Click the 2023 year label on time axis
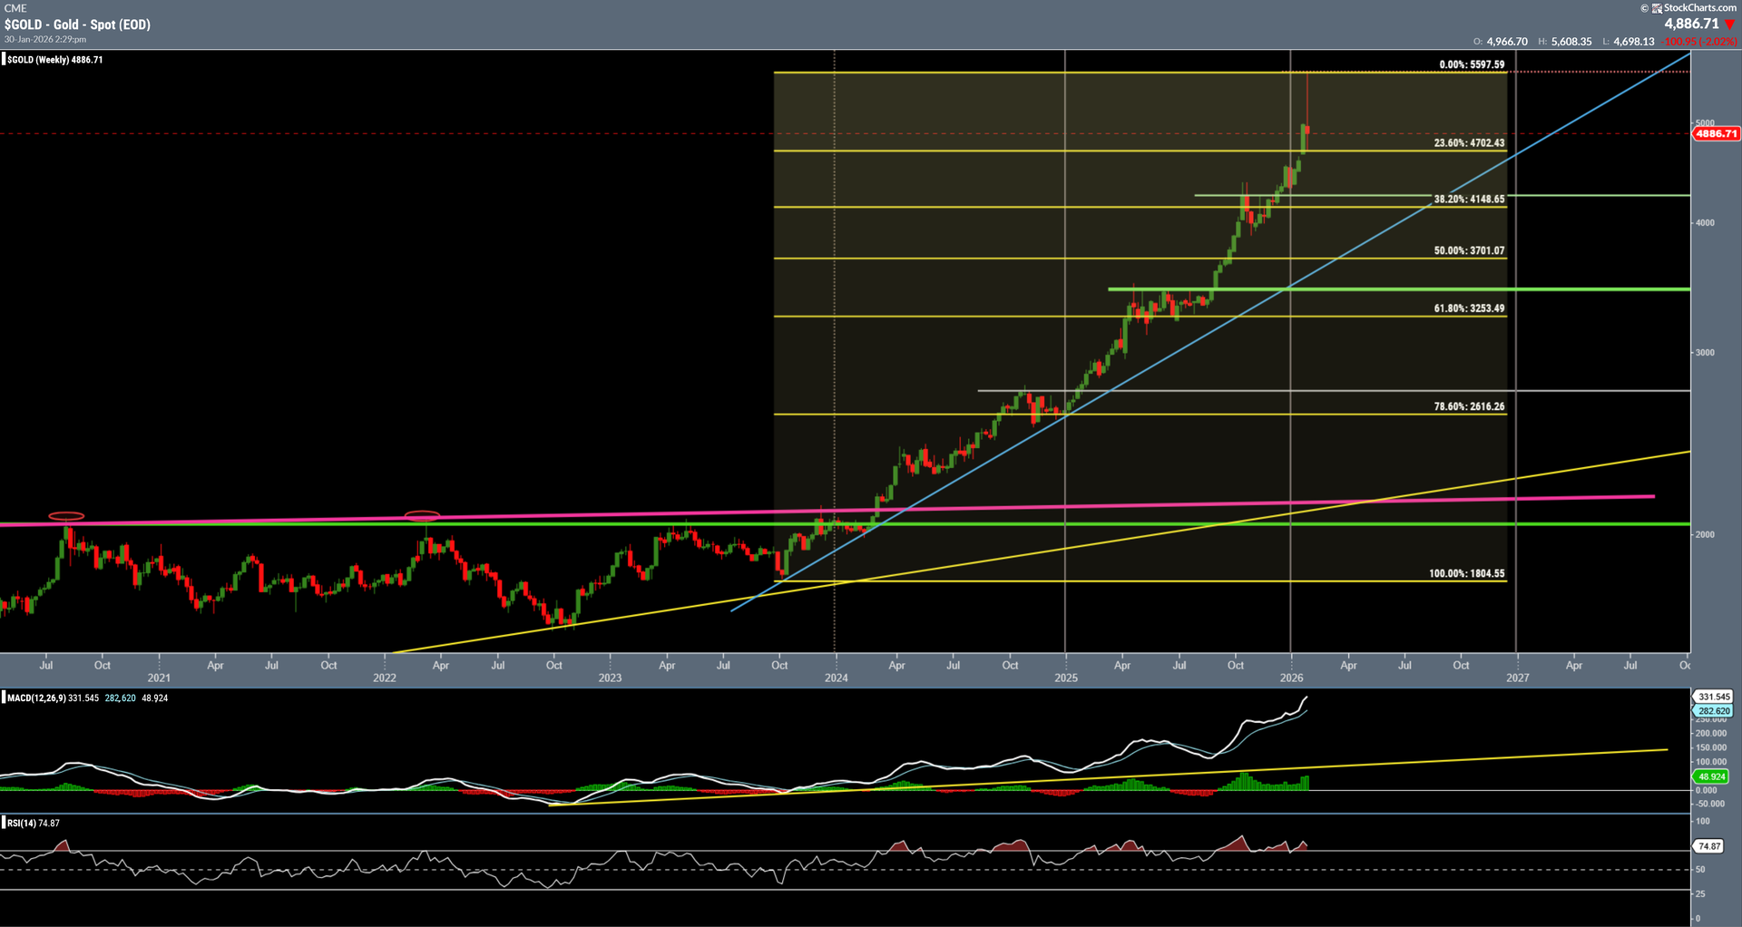Image resolution: width=1742 pixels, height=927 pixels. 610,678
